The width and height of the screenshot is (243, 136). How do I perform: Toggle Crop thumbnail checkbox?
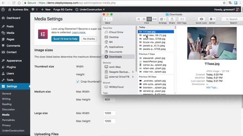point(77,82)
